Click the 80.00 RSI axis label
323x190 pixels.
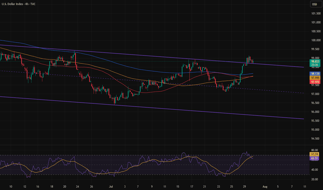315,150
